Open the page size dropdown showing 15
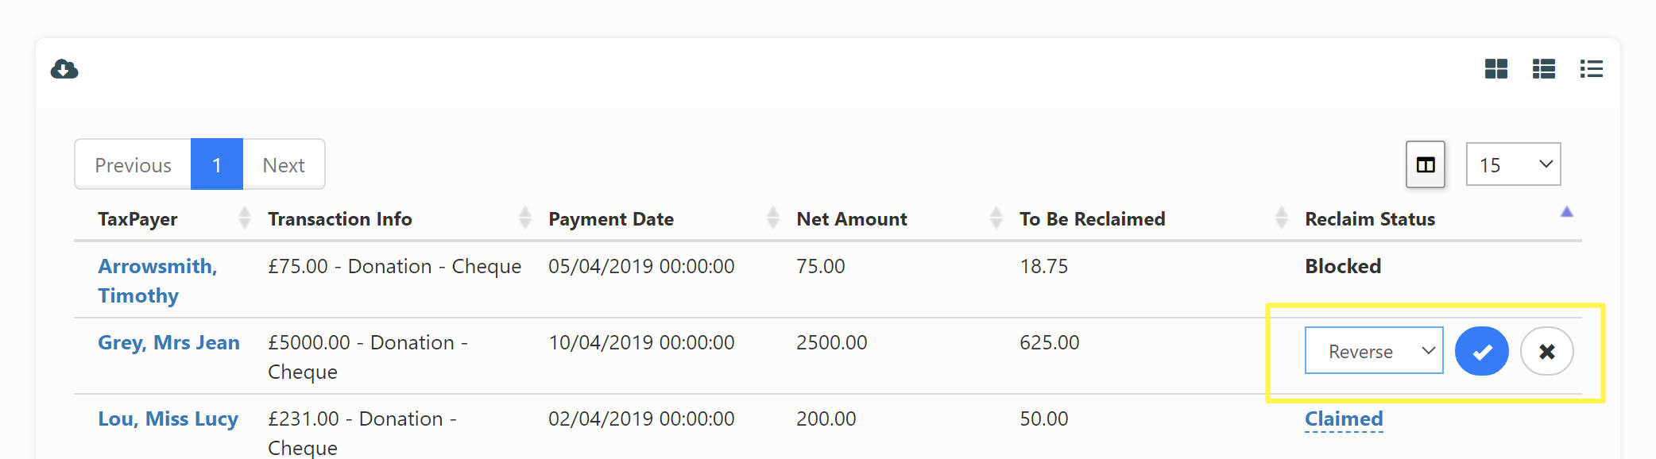 1513,164
